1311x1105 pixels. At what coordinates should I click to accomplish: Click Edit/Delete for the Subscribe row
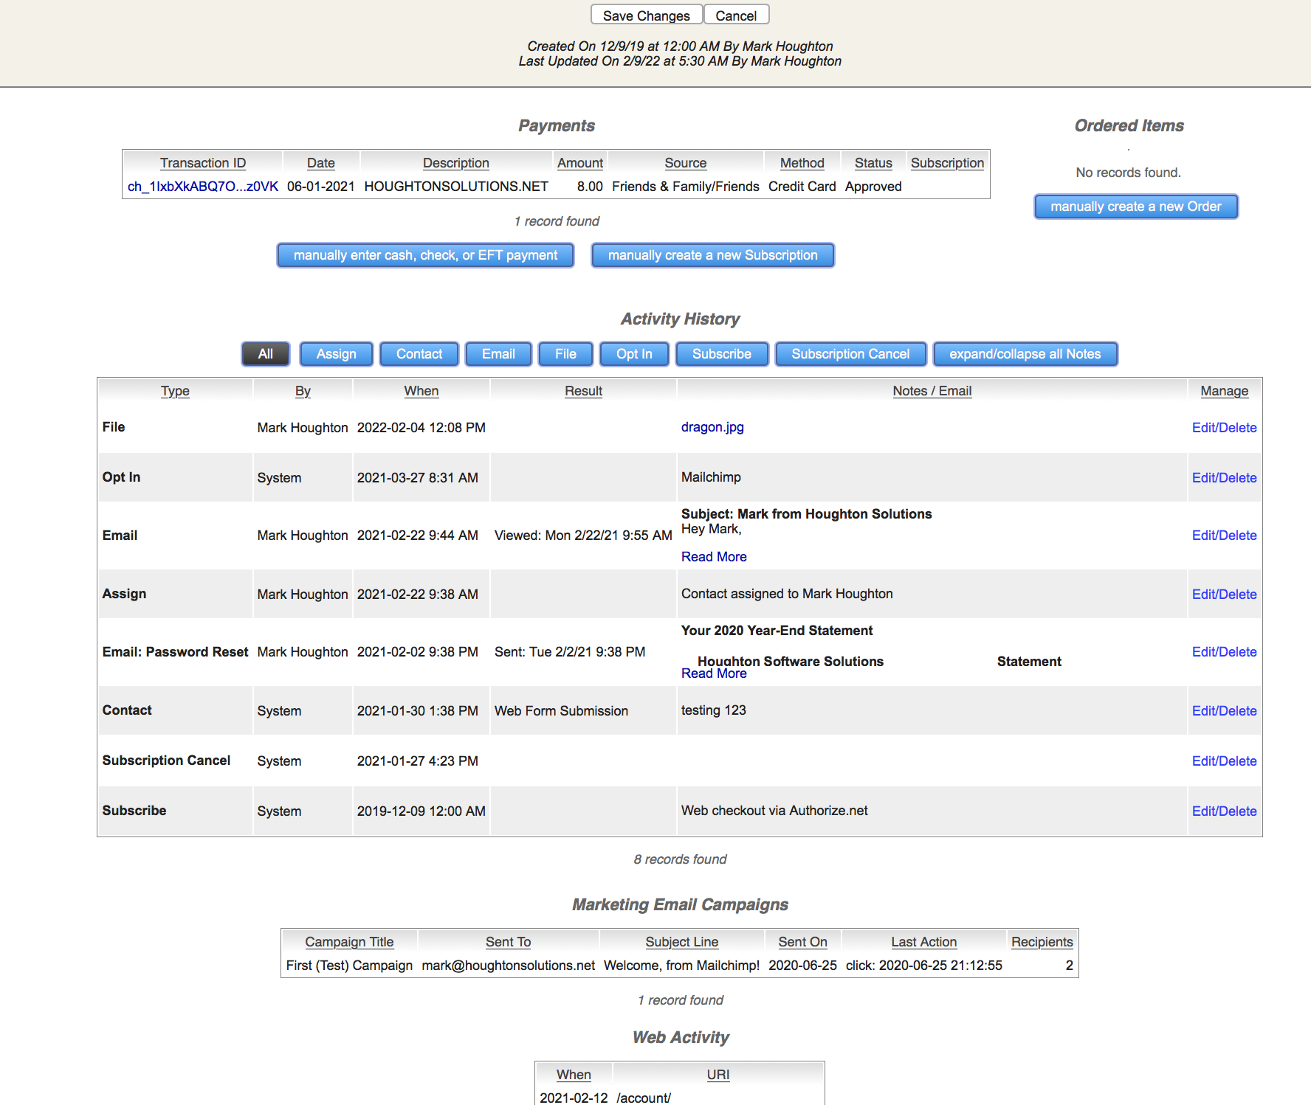pos(1224,811)
